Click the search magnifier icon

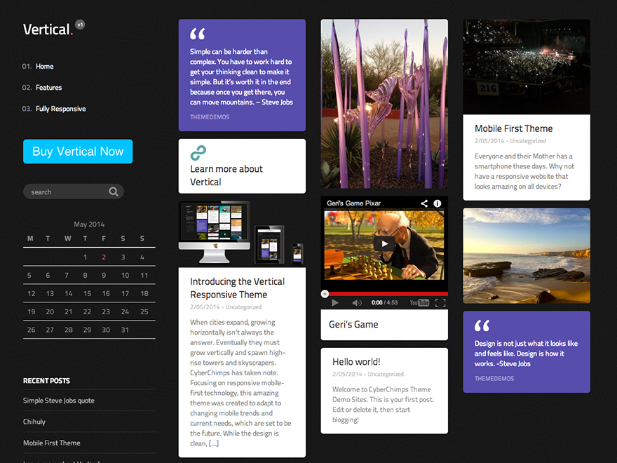[114, 192]
